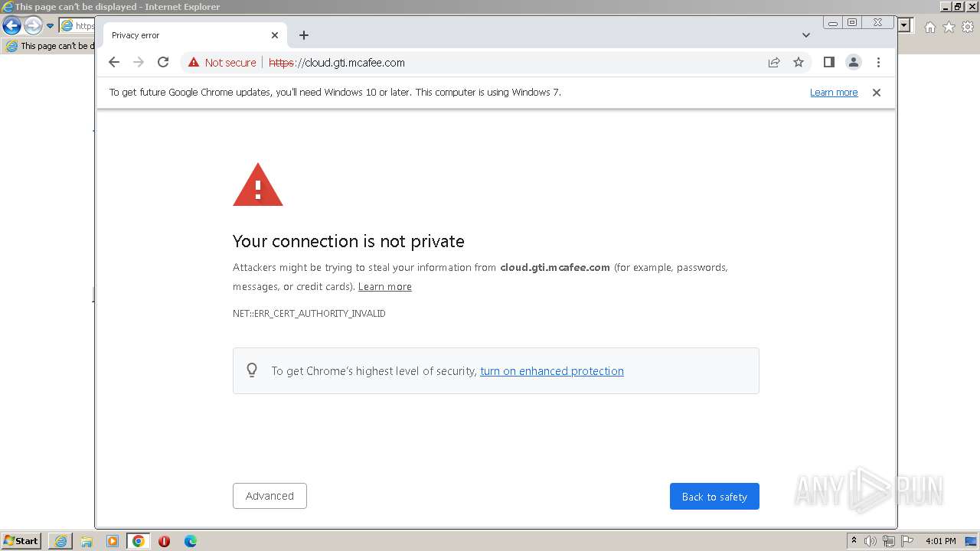Select the Privacy error tab
The height and width of the screenshot is (551, 980).
tap(195, 35)
